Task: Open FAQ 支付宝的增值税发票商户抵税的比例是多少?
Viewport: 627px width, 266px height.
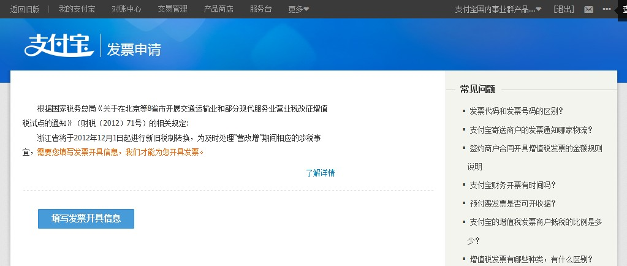Action: tap(535, 231)
